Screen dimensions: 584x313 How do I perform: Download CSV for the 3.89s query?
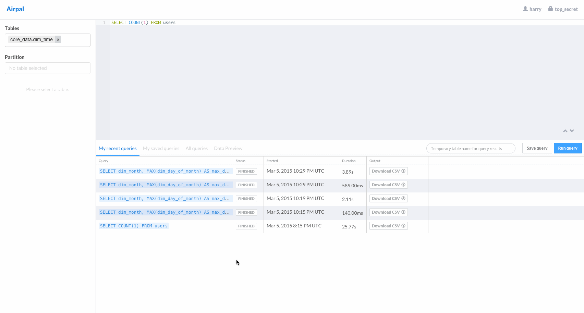tap(388, 171)
